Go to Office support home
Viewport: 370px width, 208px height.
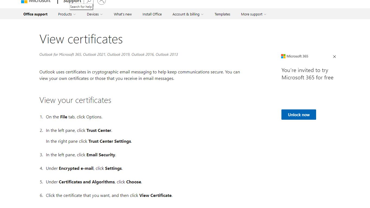coord(35,14)
